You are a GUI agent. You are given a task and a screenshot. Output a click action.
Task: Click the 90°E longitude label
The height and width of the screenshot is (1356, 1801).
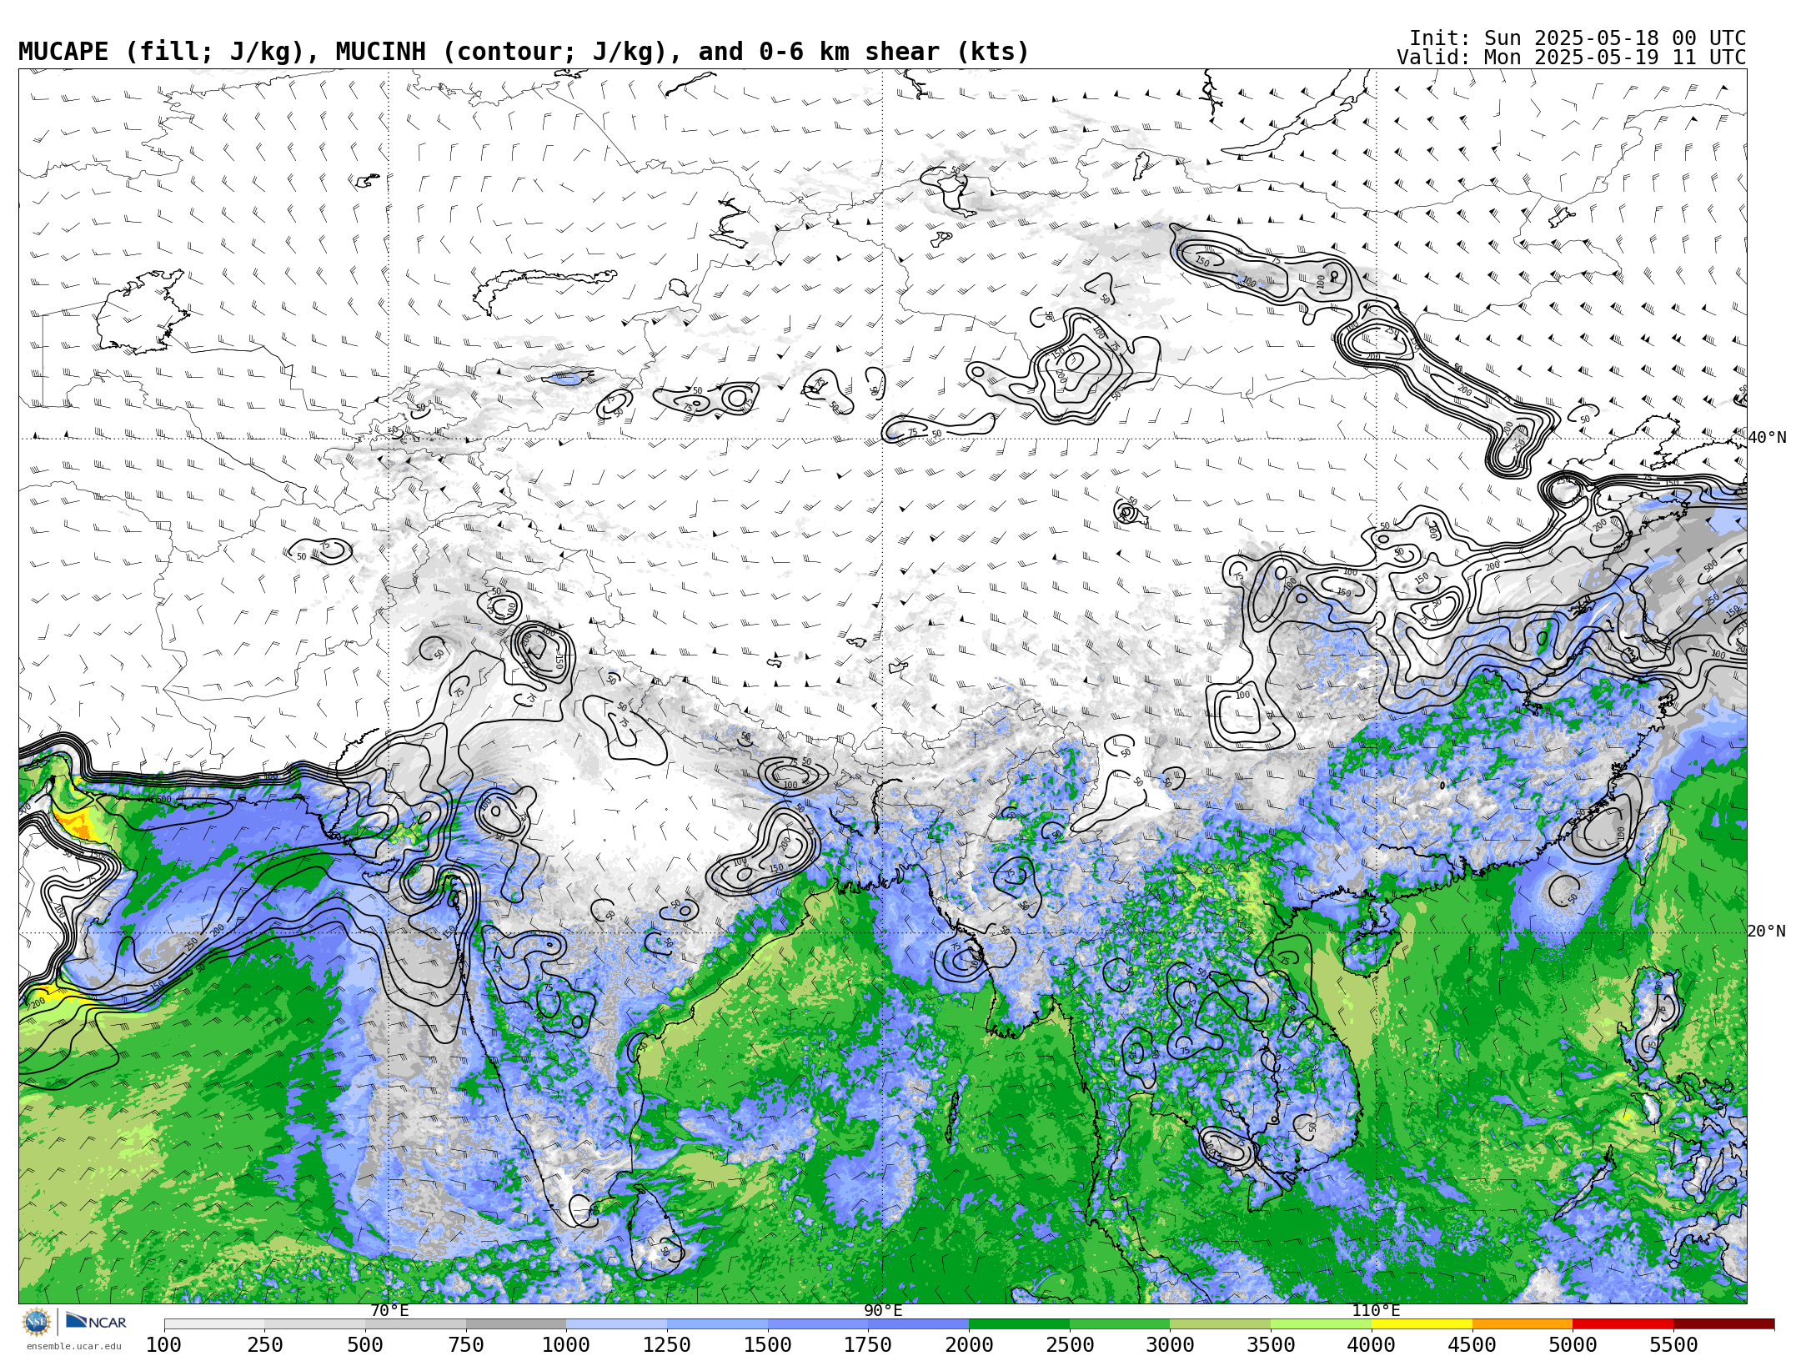[883, 1311]
